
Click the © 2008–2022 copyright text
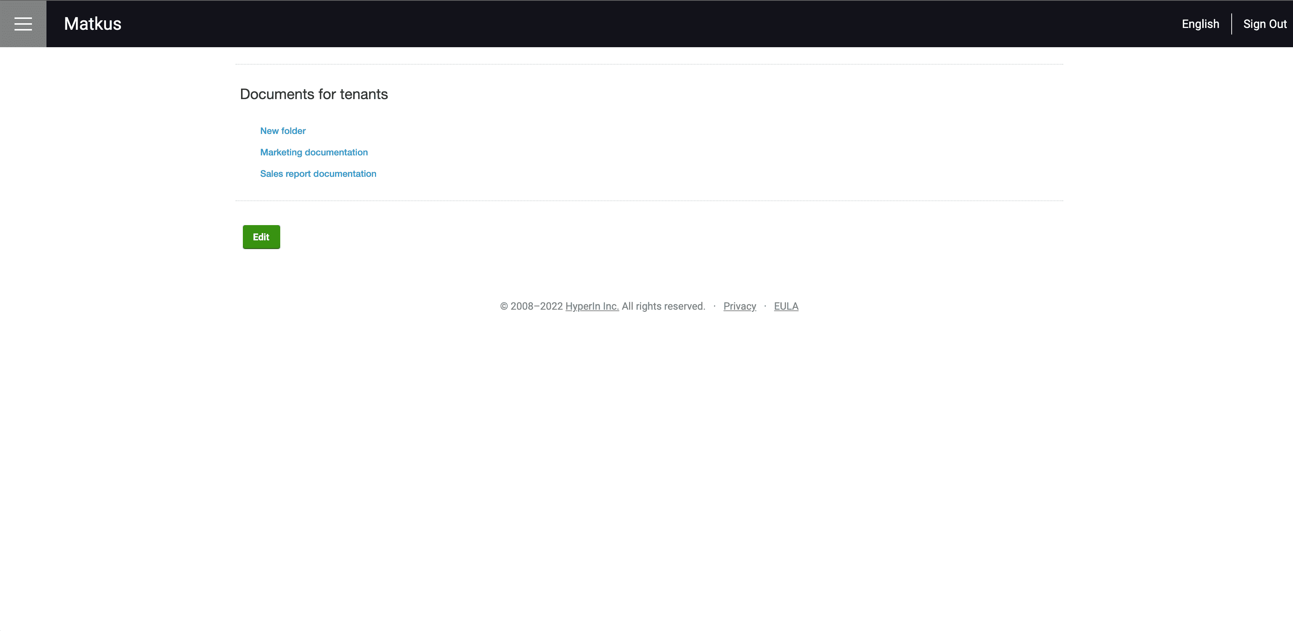531,306
